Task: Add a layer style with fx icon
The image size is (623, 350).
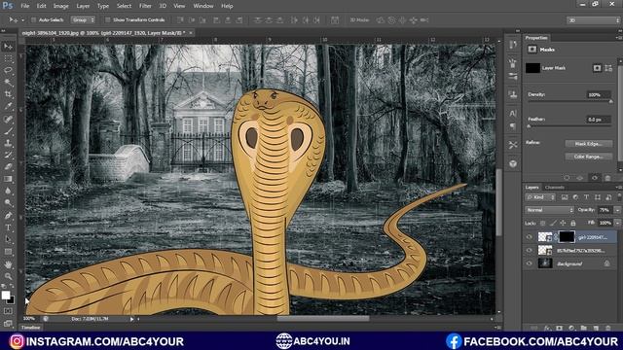Action: [x=547, y=329]
